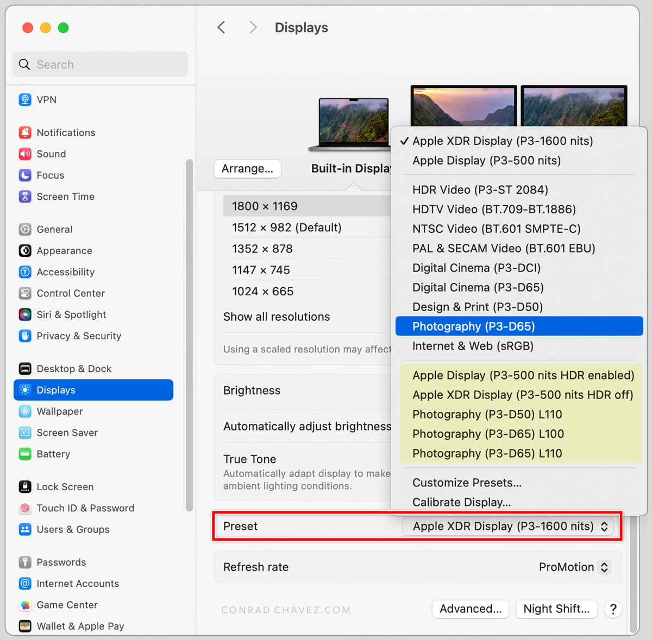The width and height of the screenshot is (652, 640).
Task: Click the Desktop & Dock icon
Action: pos(25,369)
